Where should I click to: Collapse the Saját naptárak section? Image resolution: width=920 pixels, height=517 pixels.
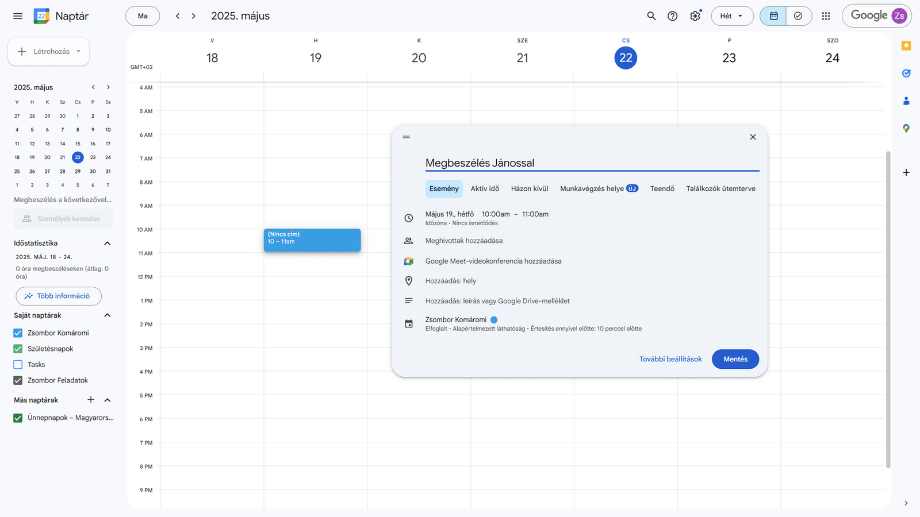click(107, 315)
